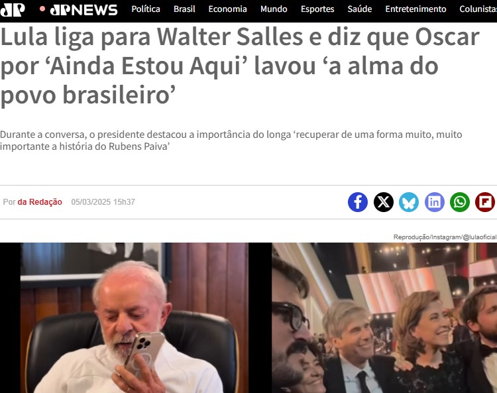Screen dimensions: 497x393
Task: Select the Mundo section
Action: [274, 9]
